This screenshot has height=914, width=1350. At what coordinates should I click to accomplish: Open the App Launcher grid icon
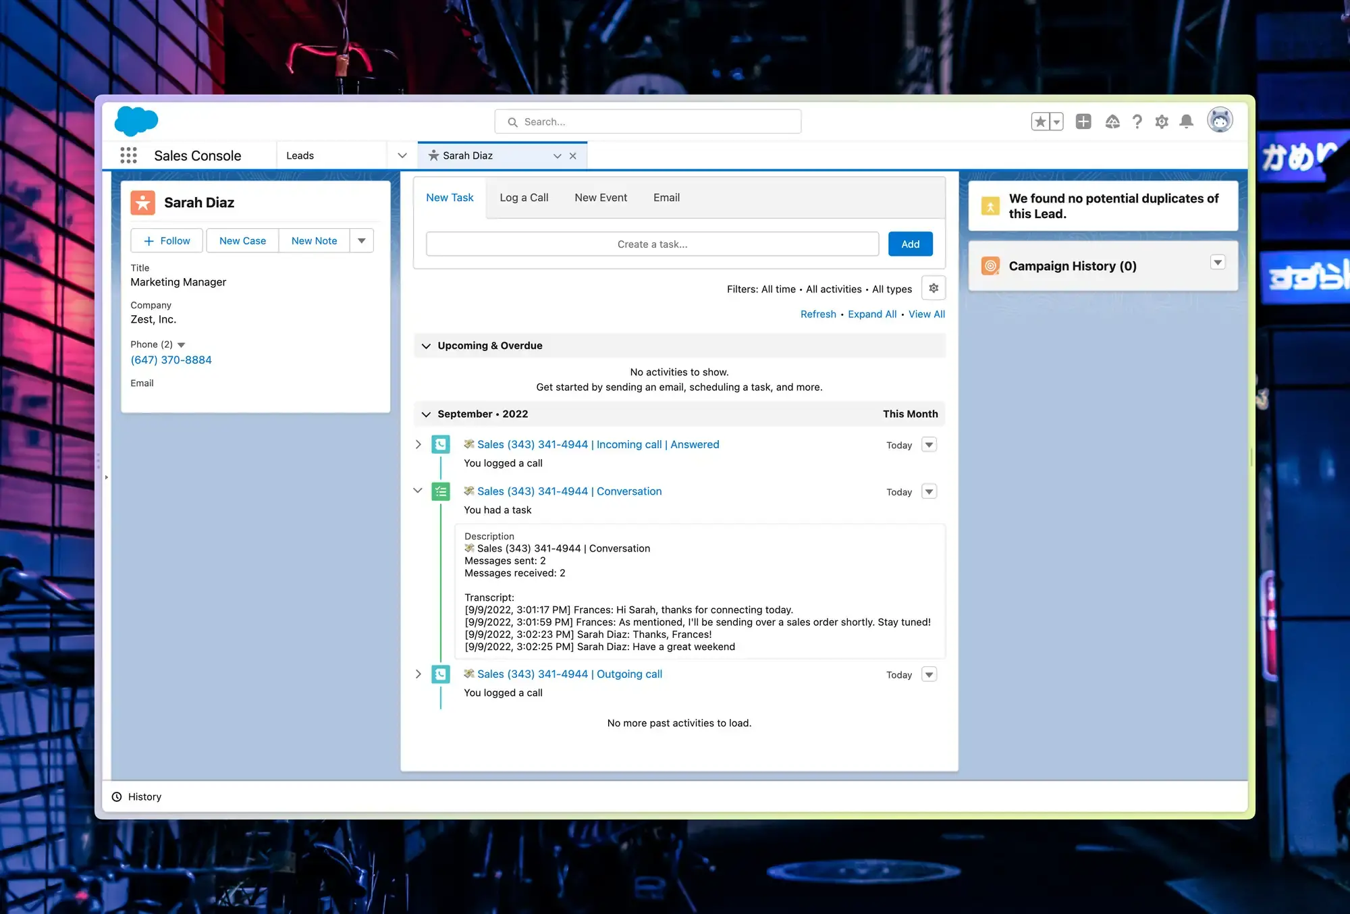(128, 155)
